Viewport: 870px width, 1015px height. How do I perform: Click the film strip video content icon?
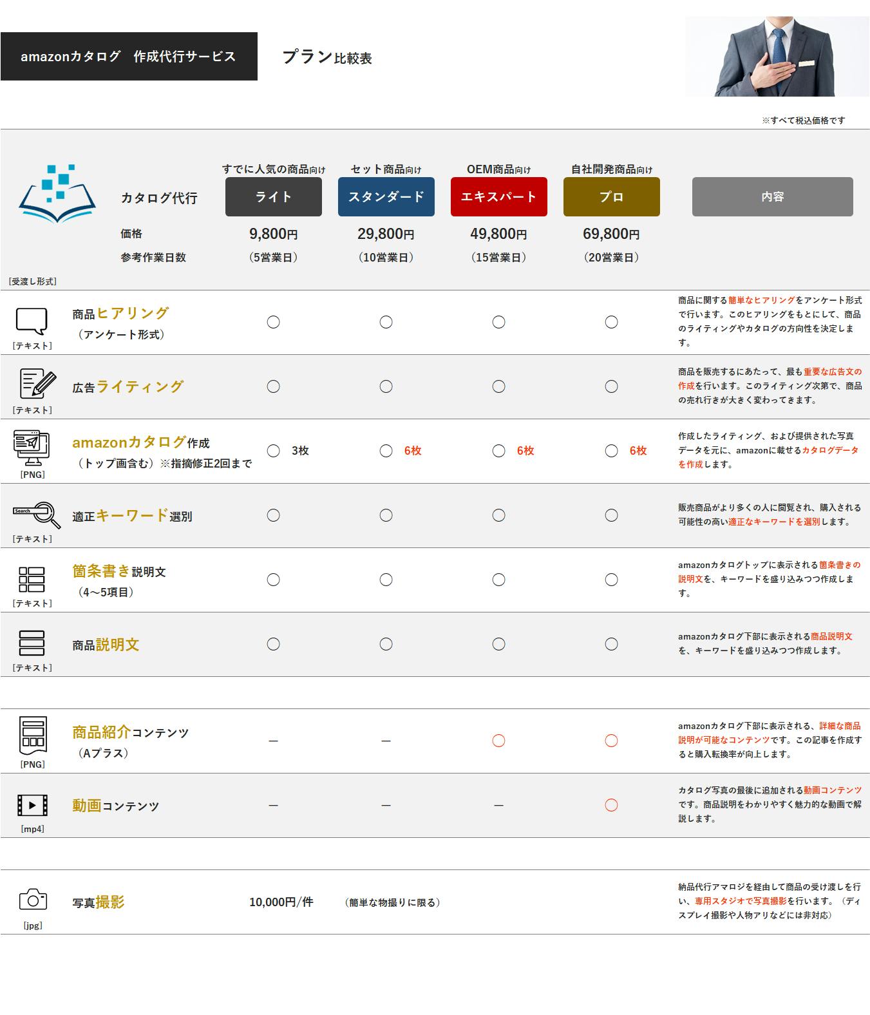32,805
